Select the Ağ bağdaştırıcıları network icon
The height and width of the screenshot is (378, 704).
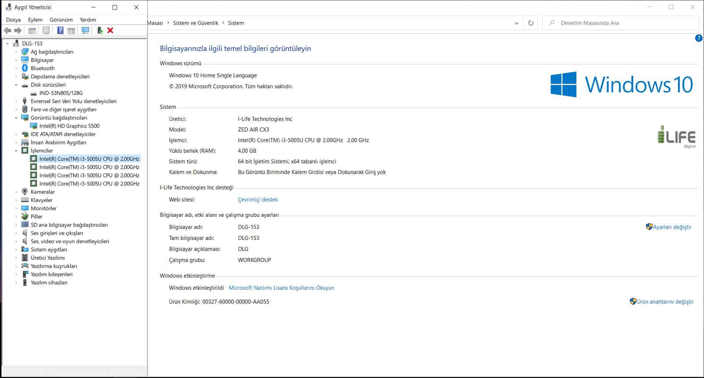coord(25,52)
